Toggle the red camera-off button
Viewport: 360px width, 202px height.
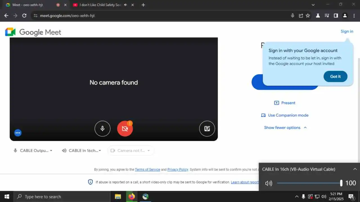pyautogui.click(x=125, y=128)
